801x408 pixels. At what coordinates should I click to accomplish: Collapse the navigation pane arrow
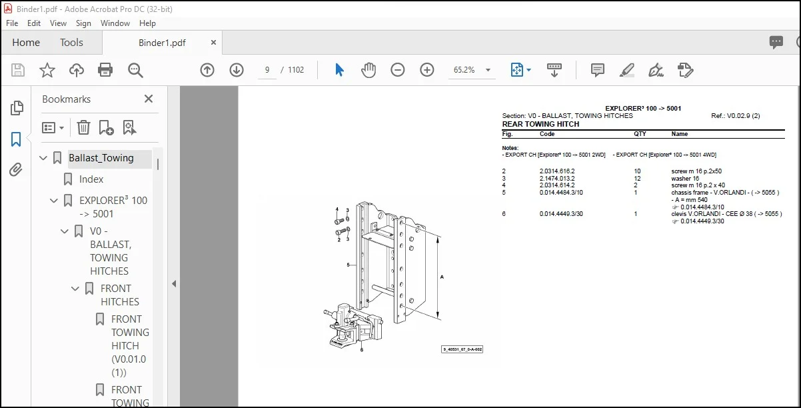tap(174, 283)
